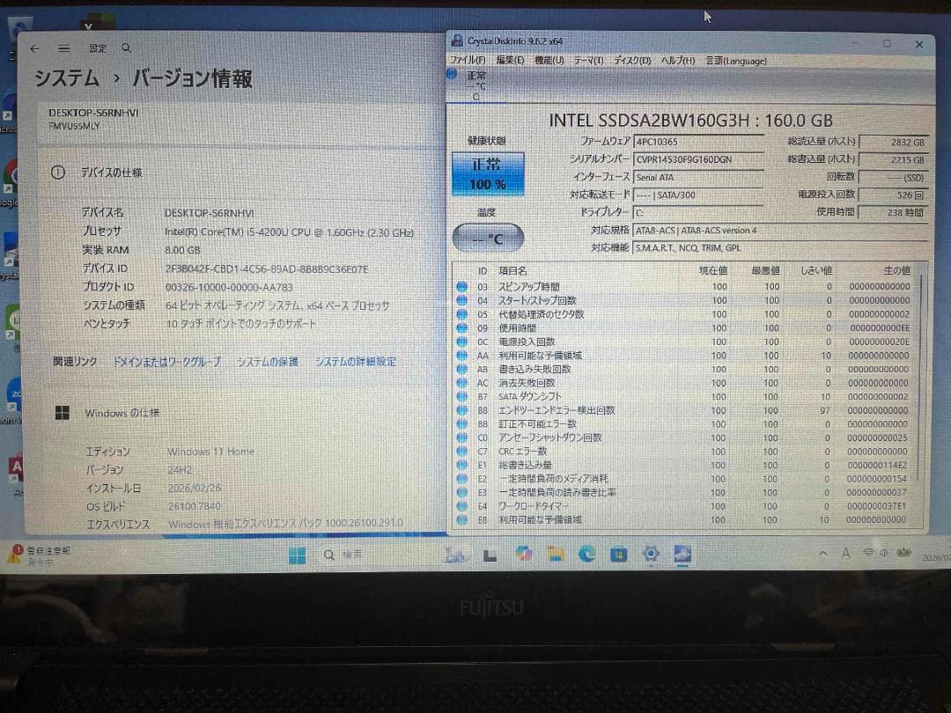Launch Microsoft Edge from the taskbar

pyautogui.click(x=586, y=555)
